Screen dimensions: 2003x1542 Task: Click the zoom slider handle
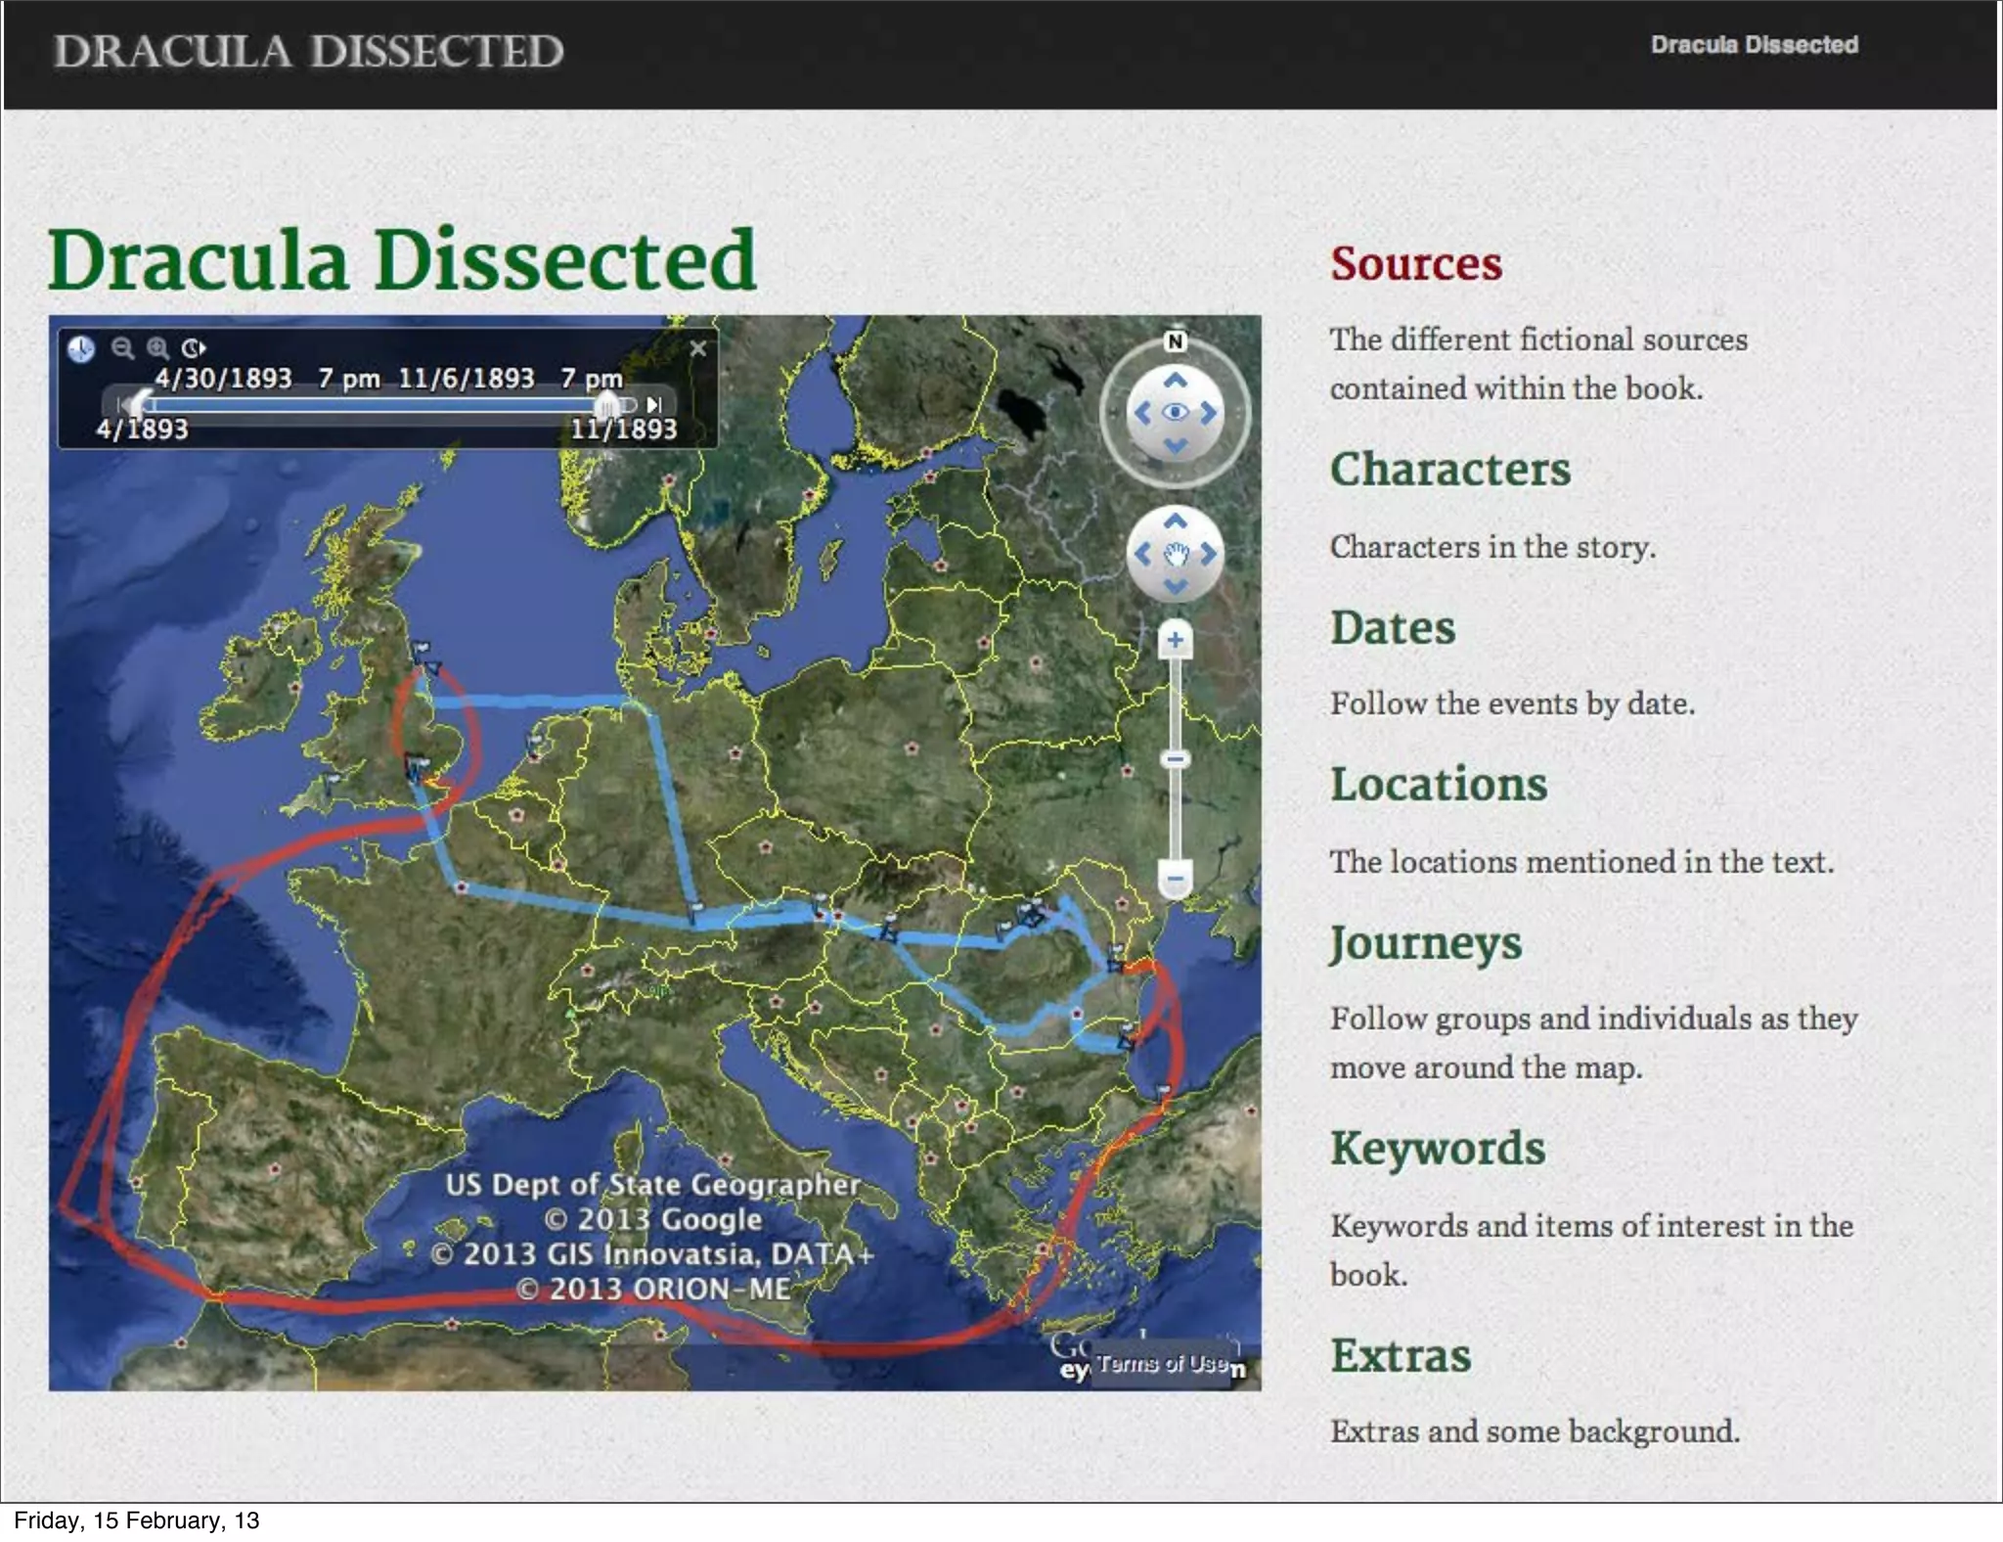pyautogui.click(x=1176, y=759)
